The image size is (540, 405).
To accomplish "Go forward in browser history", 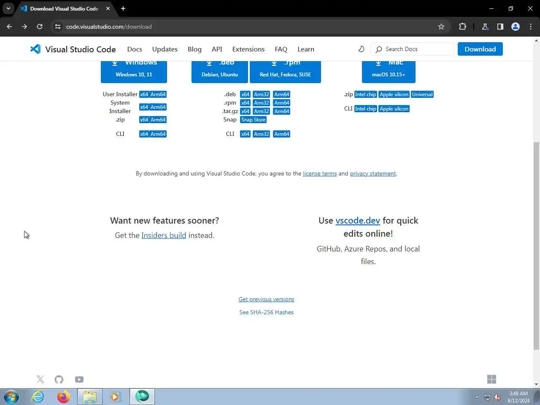I will (x=24, y=27).
